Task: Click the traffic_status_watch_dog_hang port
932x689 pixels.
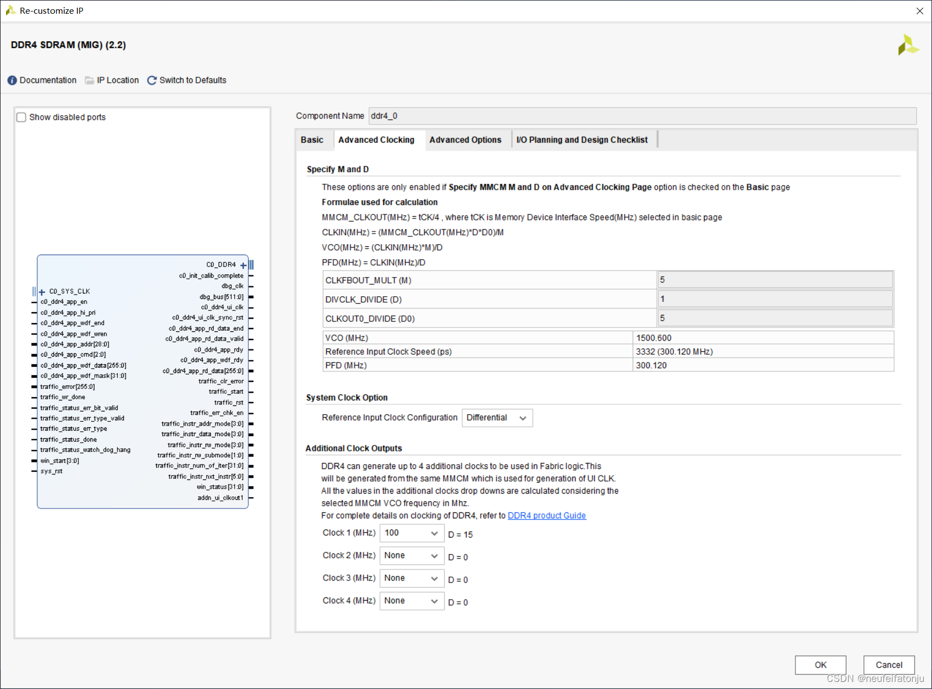Action: pos(86,450)
